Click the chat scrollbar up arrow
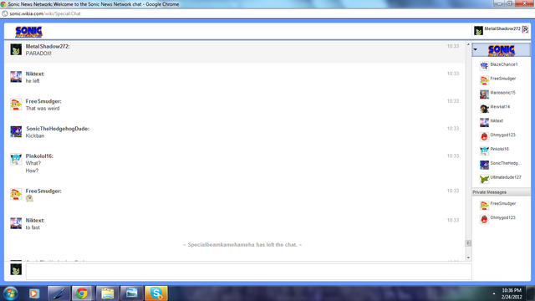 pyautogui.click(x=468, y=44)
